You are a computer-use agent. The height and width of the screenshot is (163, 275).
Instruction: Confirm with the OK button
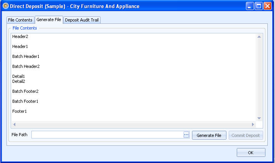(251, 152)
